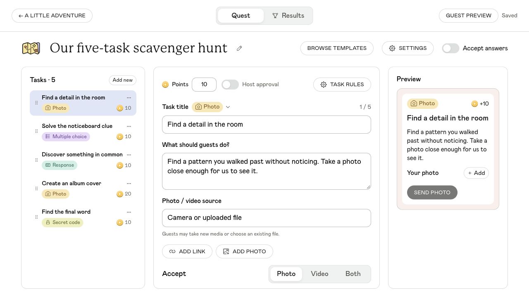The height and width of the screenshot is (297, 529).
Task: Click the pencil icon to edit quest title
Action: point(239,48)
